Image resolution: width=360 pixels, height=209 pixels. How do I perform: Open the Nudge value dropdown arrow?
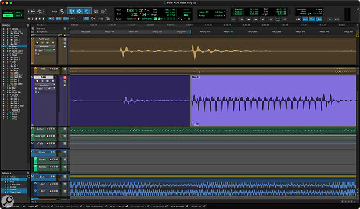[224, 16]
